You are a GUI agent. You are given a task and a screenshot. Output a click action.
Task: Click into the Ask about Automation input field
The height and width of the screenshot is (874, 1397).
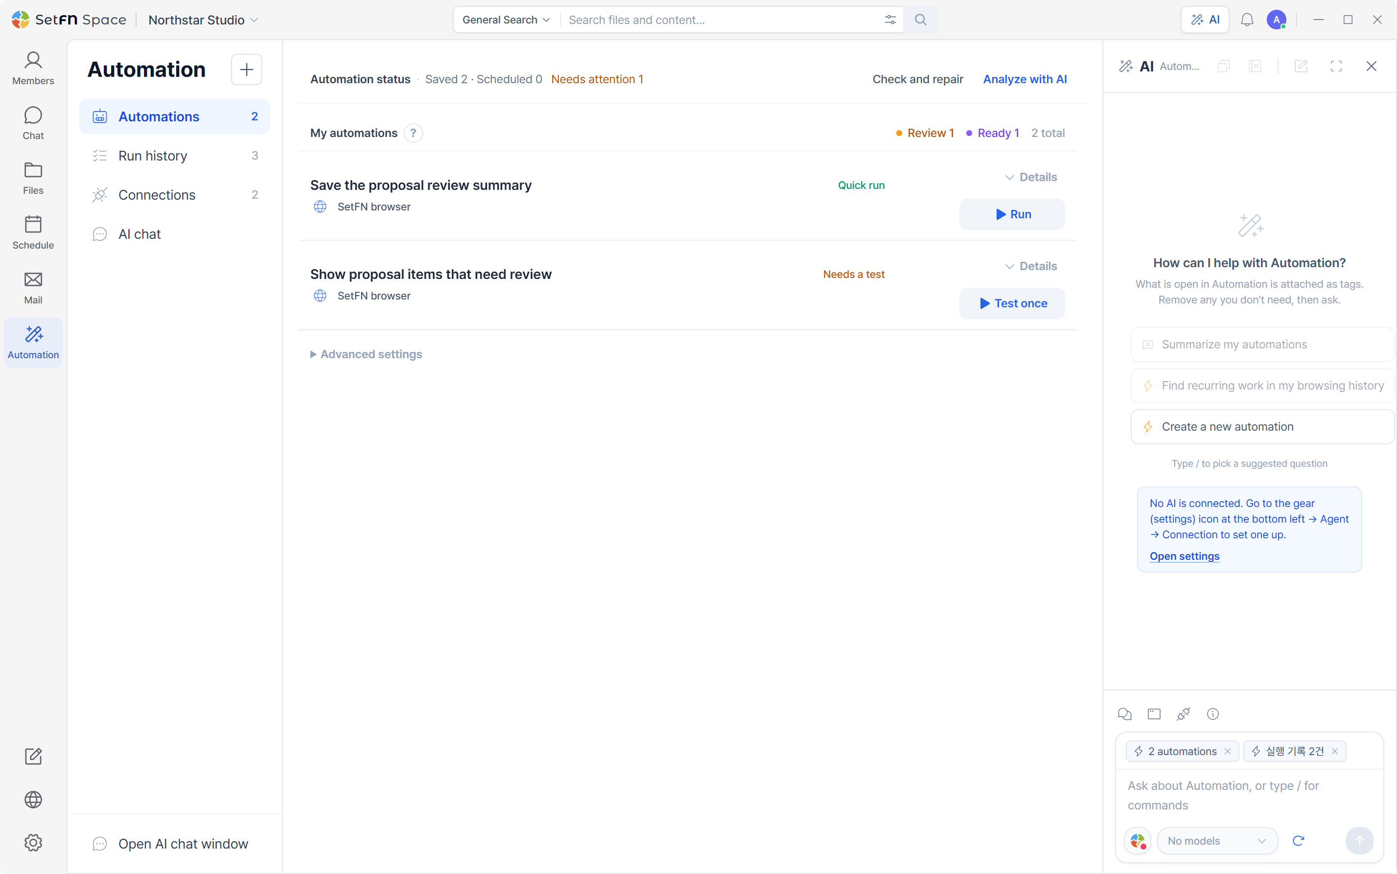click(x=1249, y=795)
